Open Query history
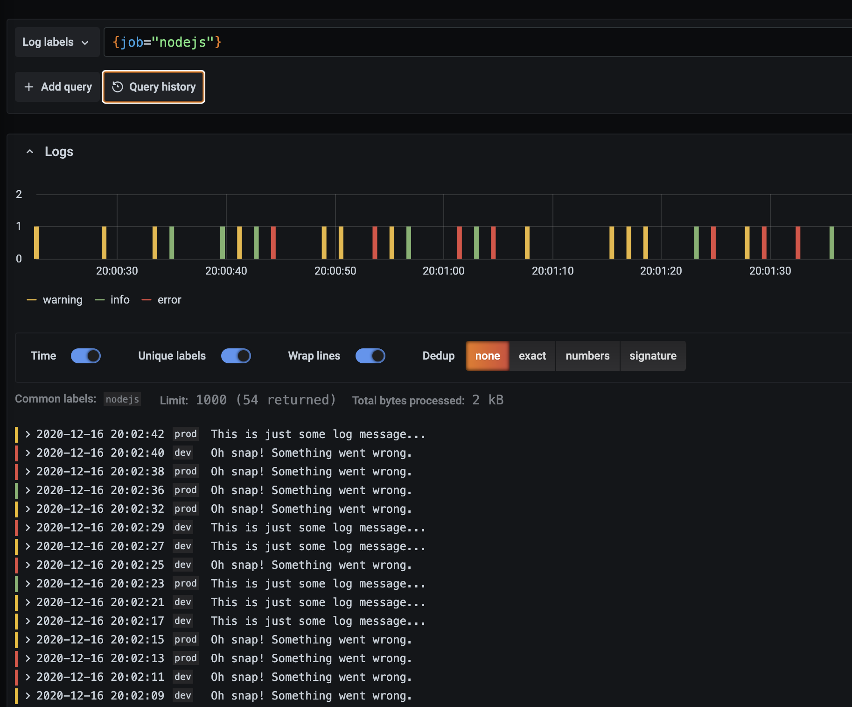Screen dimensions: 852x707 click(154, 87)
